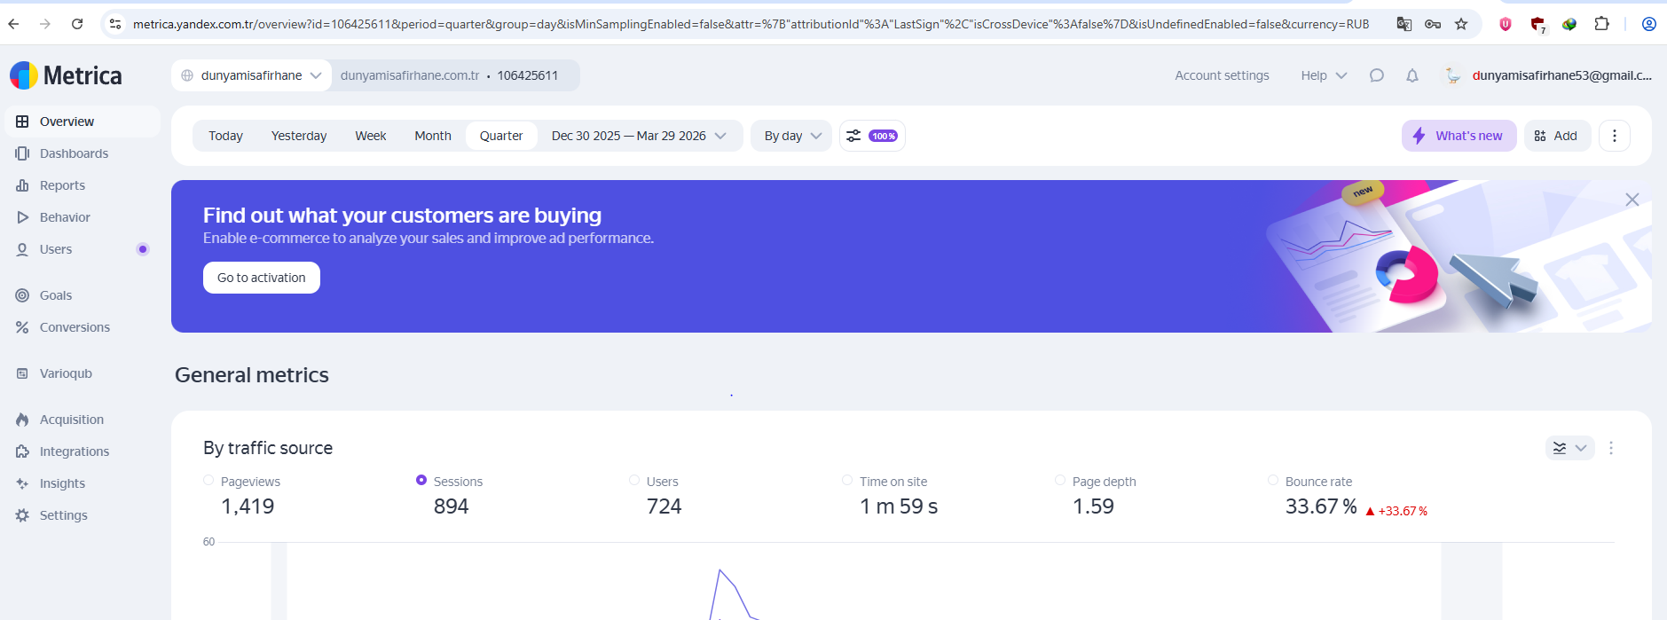The width and height of the screenshot is (1667, 620).
Task: Open By traffic source widget options menu
Action: (x=1611, y=448)
